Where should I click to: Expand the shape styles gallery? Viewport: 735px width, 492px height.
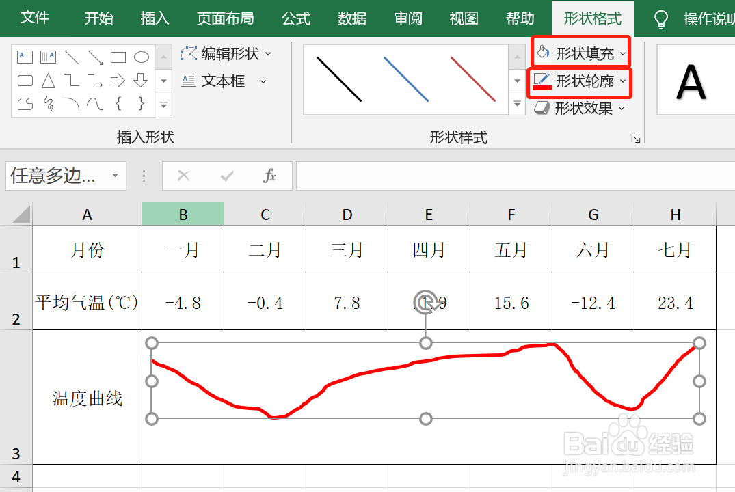tap(517, 104)
